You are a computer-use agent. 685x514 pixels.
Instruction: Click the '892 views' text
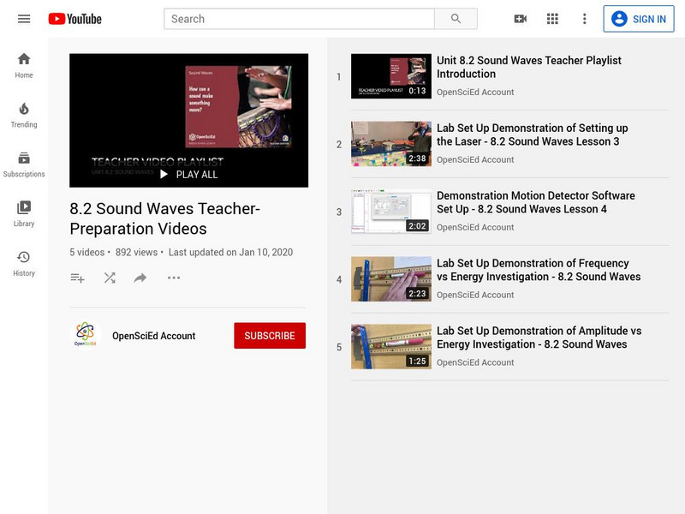point(136,252)
